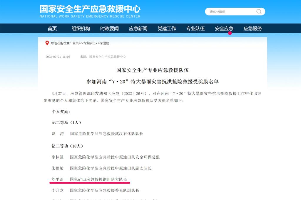Go to 时政要闻 section
The width and height of the screenshot is (301, 200).
pos(109,28)
